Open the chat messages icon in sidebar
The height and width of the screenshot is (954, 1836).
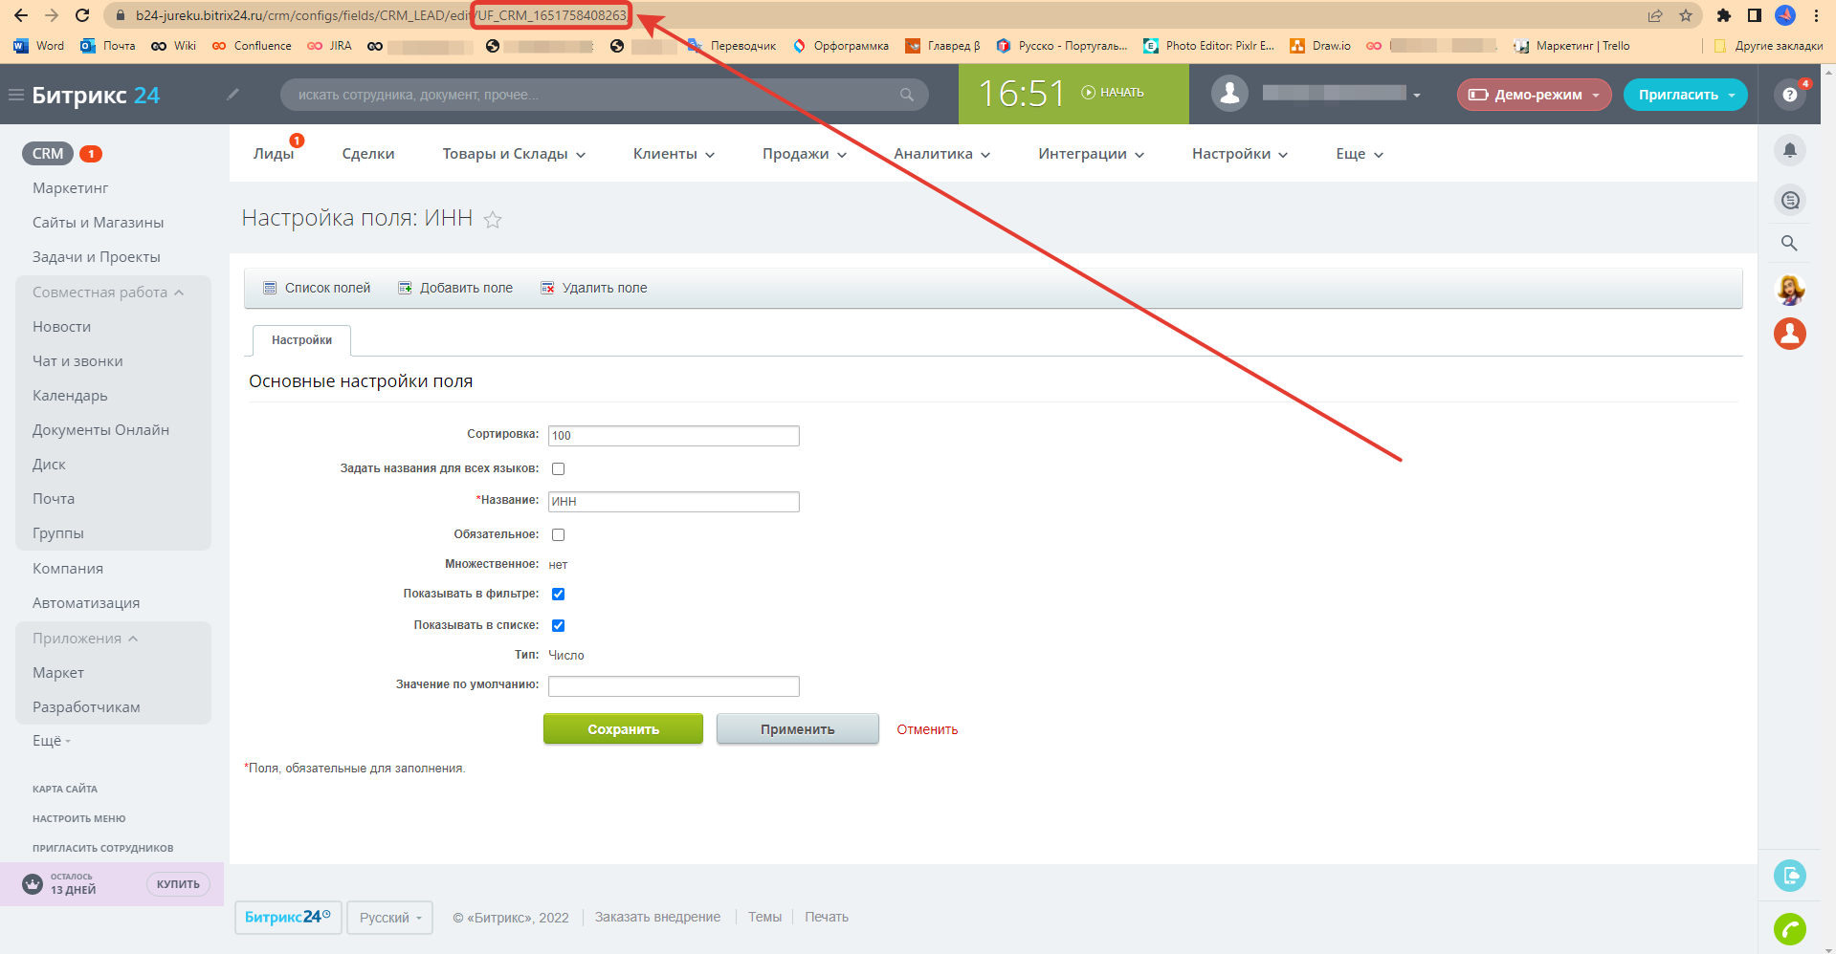coord(1789,200)
